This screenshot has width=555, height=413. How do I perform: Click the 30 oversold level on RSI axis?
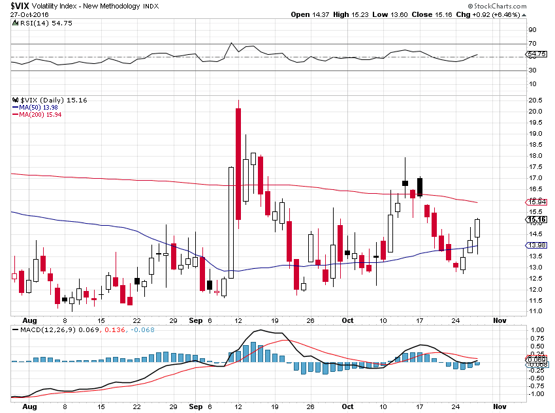(532, 70)
